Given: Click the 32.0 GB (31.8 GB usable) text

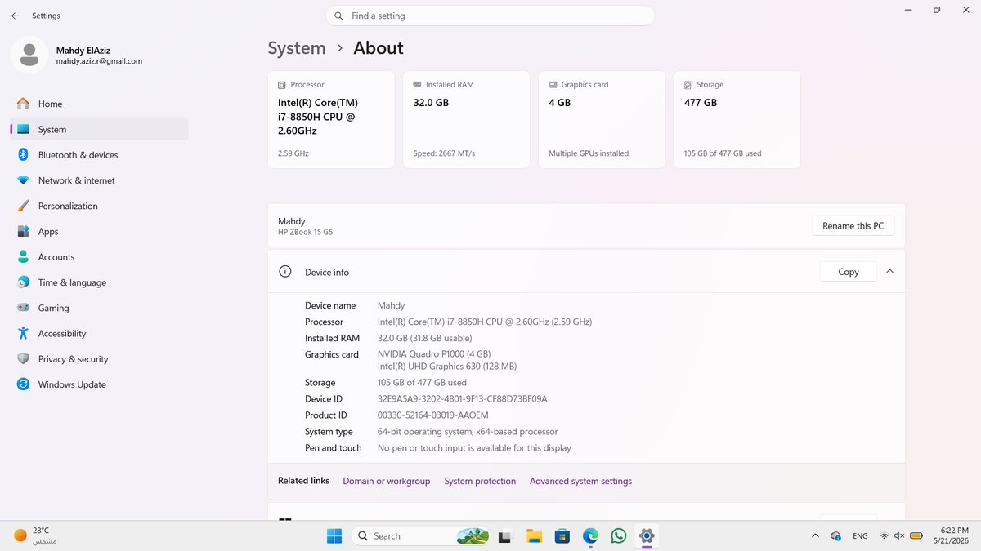Looking at the screenshot, I should [425, 338].
